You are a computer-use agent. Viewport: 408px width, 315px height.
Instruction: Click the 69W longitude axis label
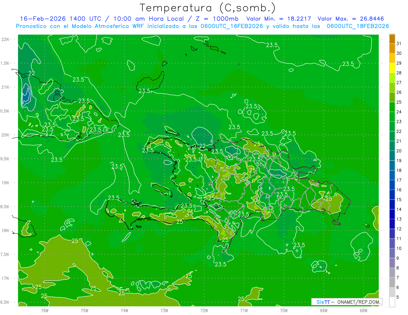point(324,310)
